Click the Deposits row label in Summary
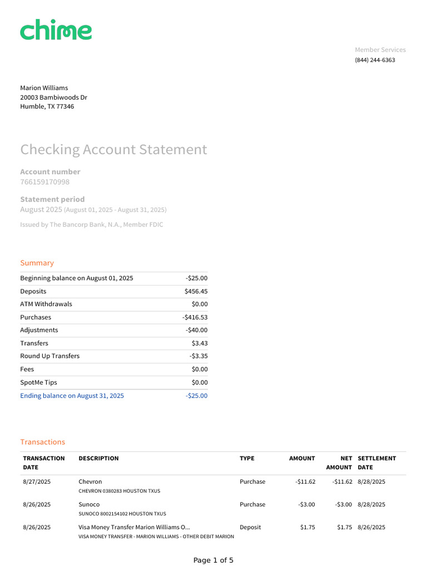Viewport: 427px width, 570px height. coord(33,291)
